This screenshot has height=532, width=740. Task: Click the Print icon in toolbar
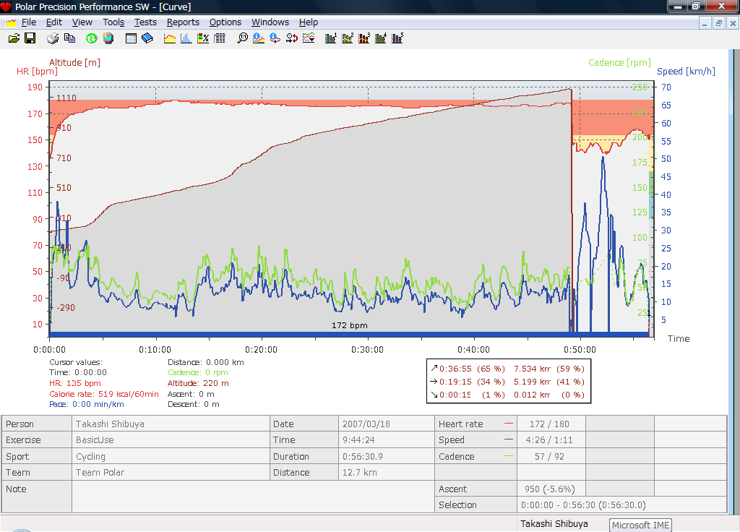pos(53,38)
